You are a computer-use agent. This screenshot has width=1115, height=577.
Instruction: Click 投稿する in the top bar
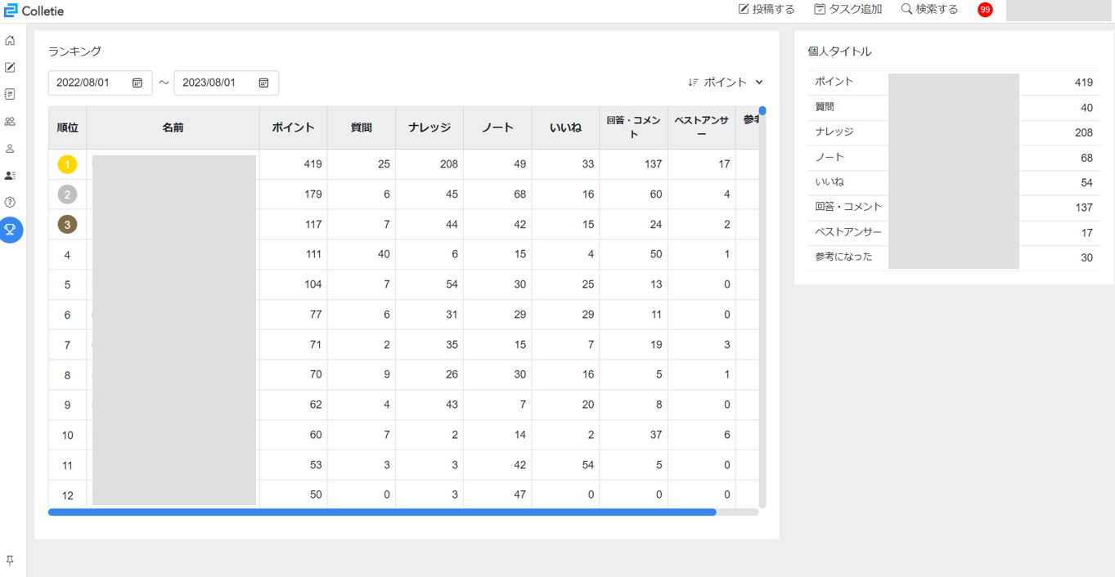click(x=767, y=10)
